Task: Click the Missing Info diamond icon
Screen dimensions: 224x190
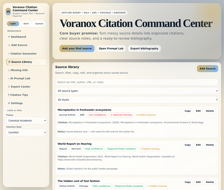Action: pos(9,70)
